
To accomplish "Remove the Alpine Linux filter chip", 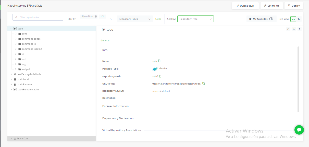I will tap(96, 16).
